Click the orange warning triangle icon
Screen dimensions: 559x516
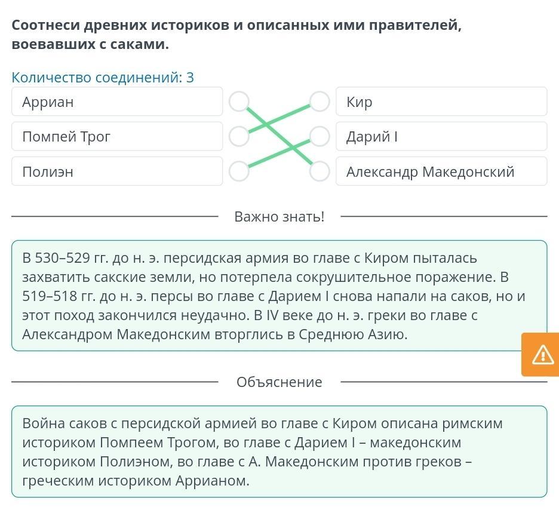[543, 355]
